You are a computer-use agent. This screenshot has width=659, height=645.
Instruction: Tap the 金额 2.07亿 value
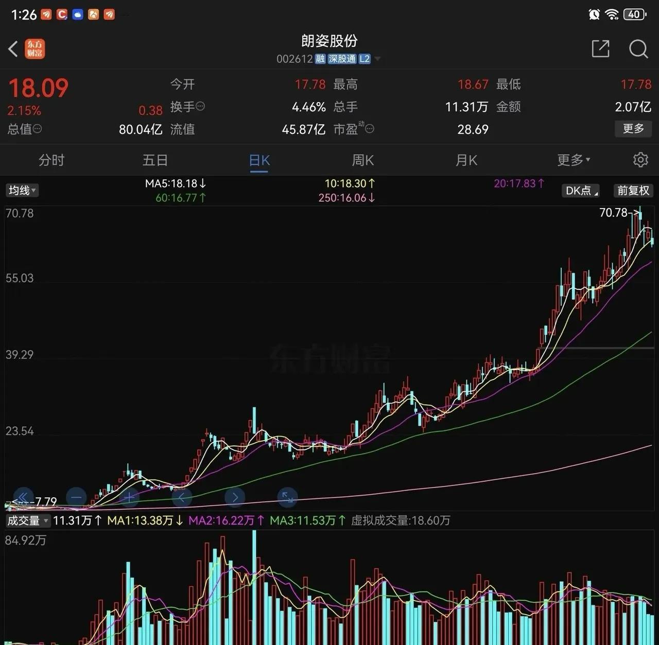tap(633, 107)
